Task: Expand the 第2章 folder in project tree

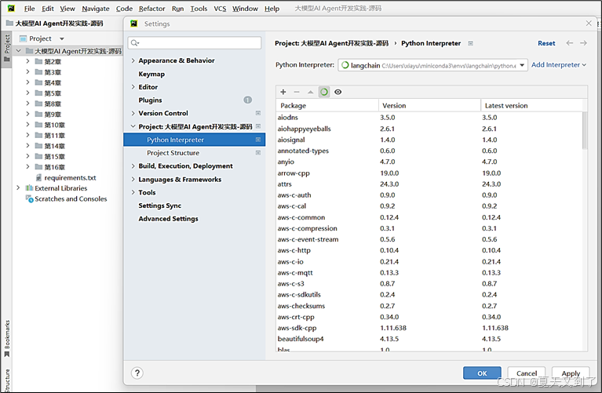Action: (27, 61)
